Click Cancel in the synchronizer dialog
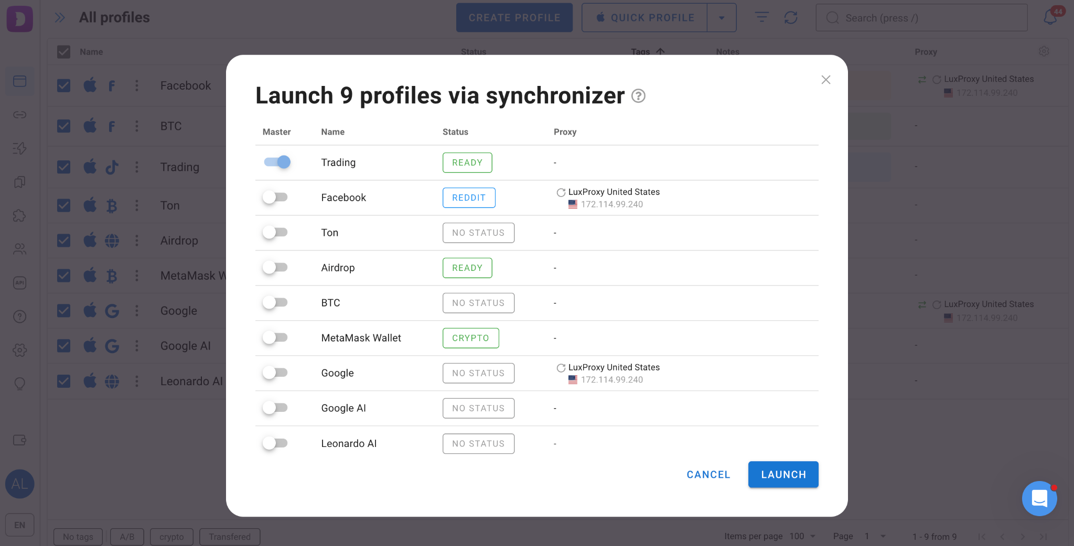The image size is (1074, 546). click(708, 474)
